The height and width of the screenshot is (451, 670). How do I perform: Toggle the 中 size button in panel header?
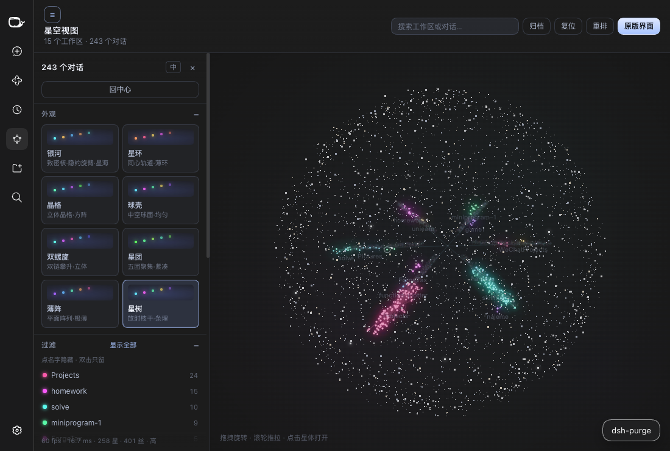click(173, 67)
